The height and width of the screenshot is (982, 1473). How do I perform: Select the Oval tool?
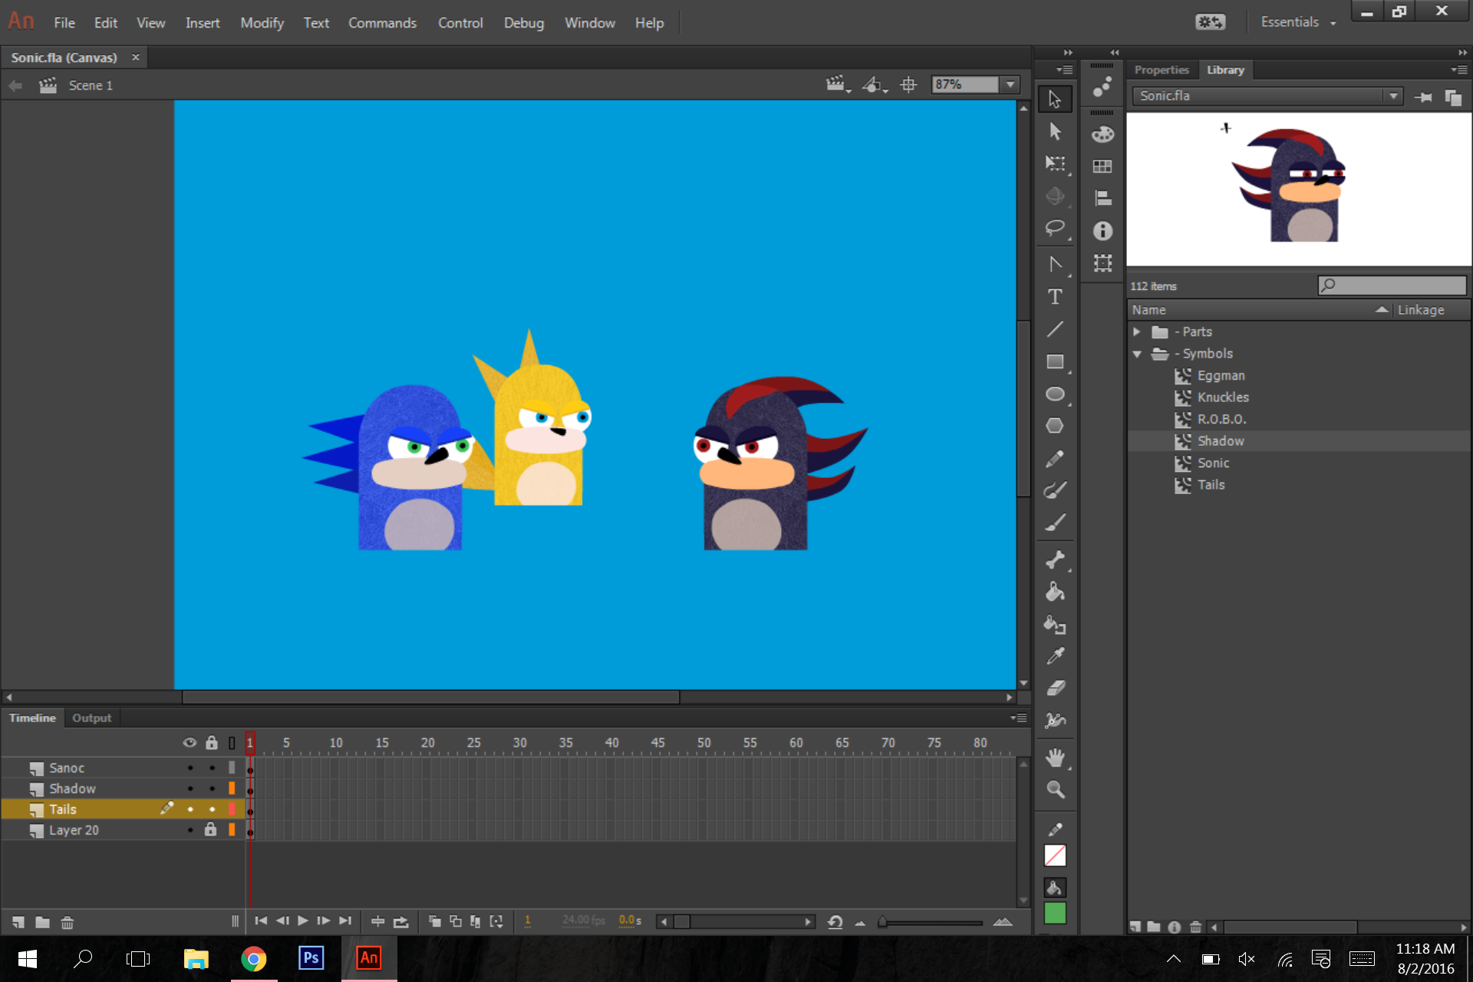[1055, 394]
